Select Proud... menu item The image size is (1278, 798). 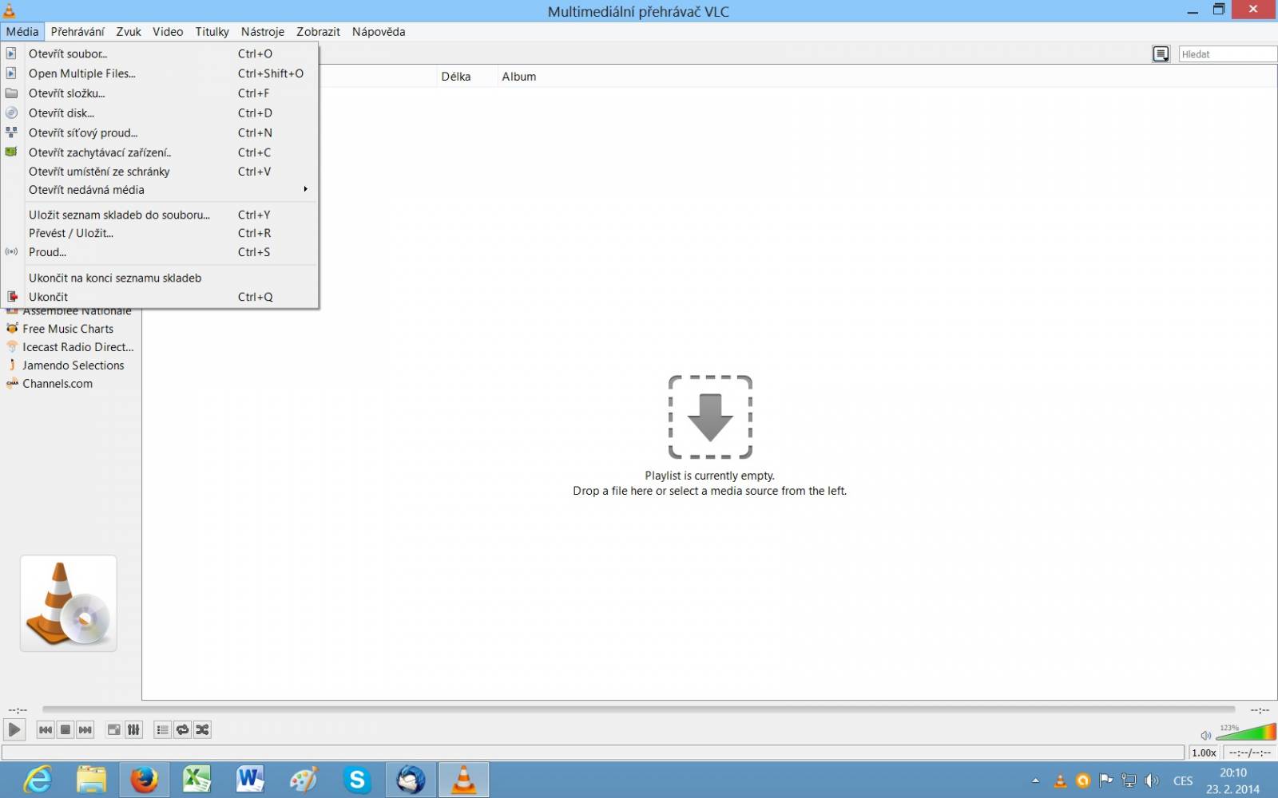click(160, 252)
